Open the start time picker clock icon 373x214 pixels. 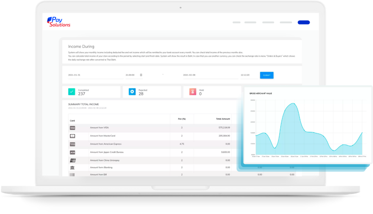pyautogui.click(x=141, y=75)
